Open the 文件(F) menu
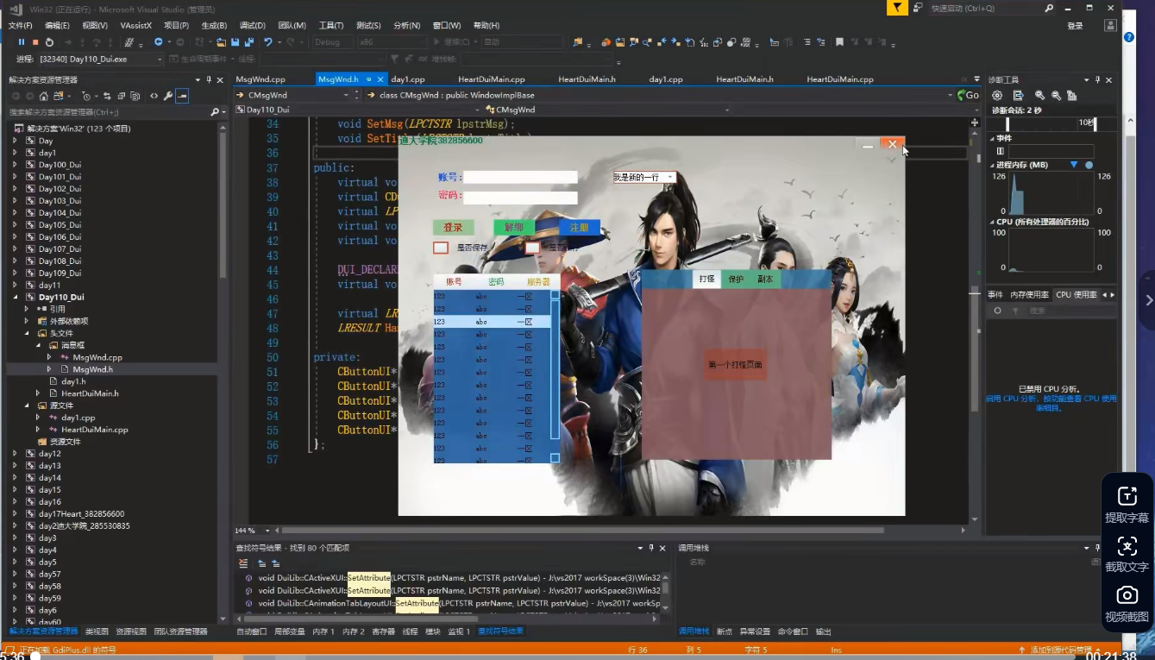 tap(21, 26)
